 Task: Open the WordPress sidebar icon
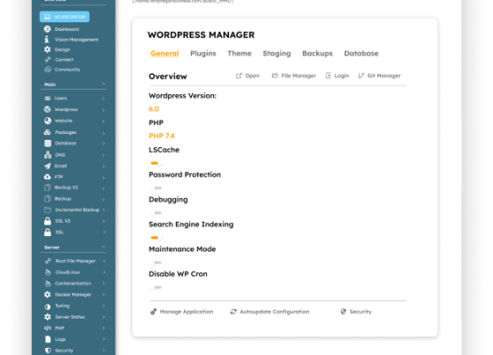coord(47,109)
